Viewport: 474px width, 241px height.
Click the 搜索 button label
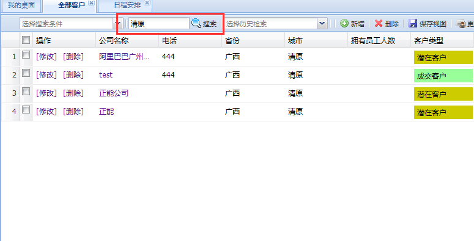click(210, 24)
